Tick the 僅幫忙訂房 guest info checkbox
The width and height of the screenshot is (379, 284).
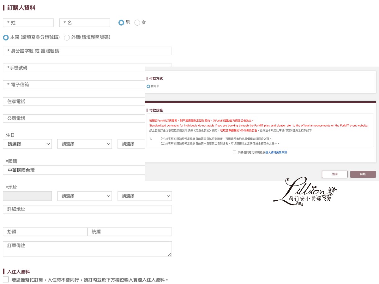[6, 280]
